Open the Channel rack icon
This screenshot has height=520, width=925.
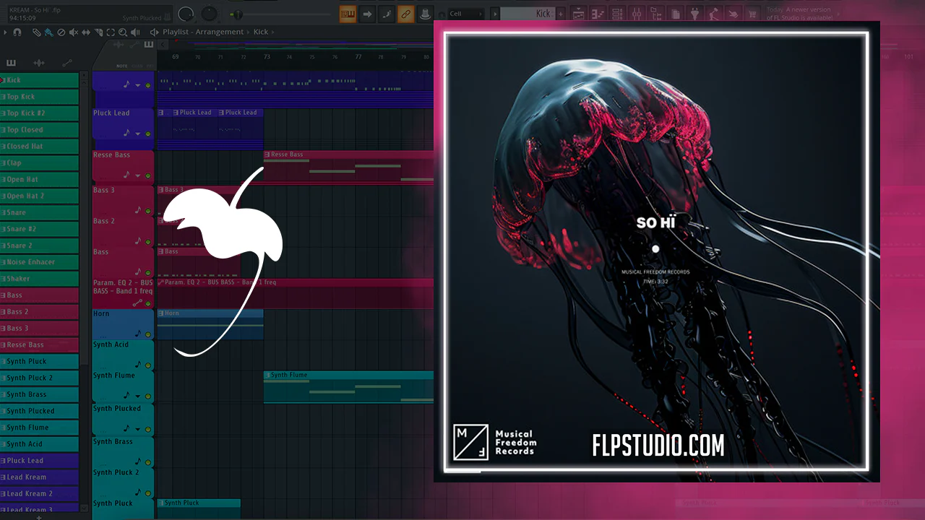(x=617, y=14)
